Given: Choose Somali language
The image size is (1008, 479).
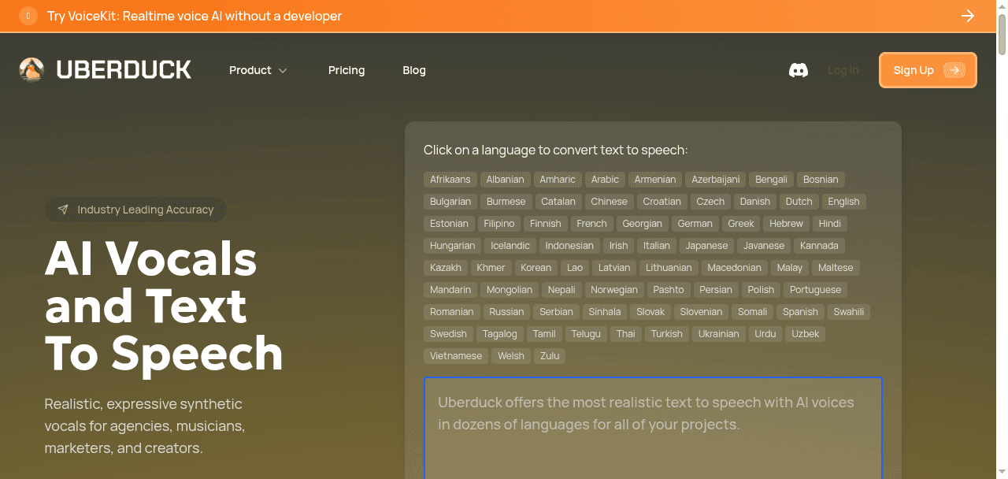Looking at the screenshot, I should [x=753, y=312].
